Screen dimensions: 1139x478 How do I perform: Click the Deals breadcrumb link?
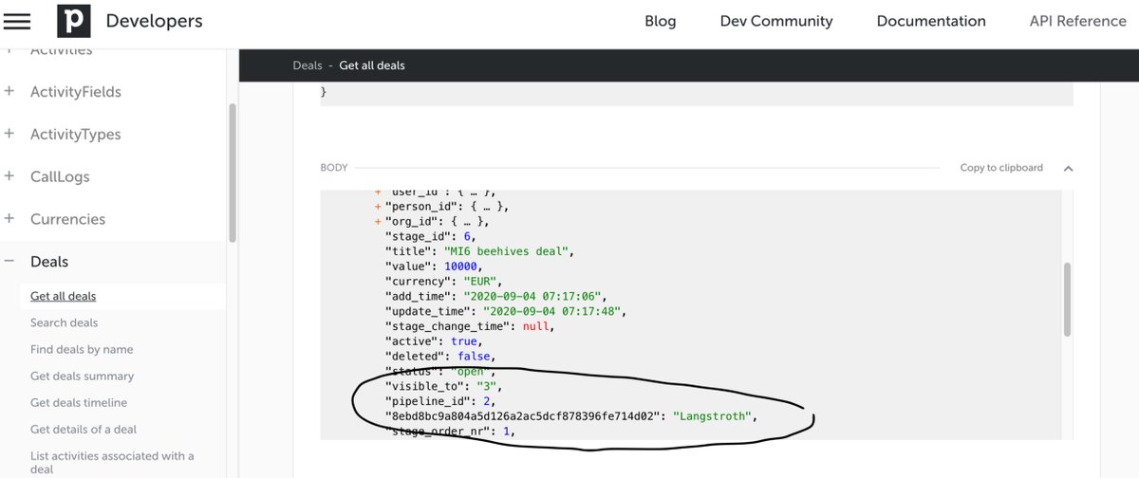307,65
